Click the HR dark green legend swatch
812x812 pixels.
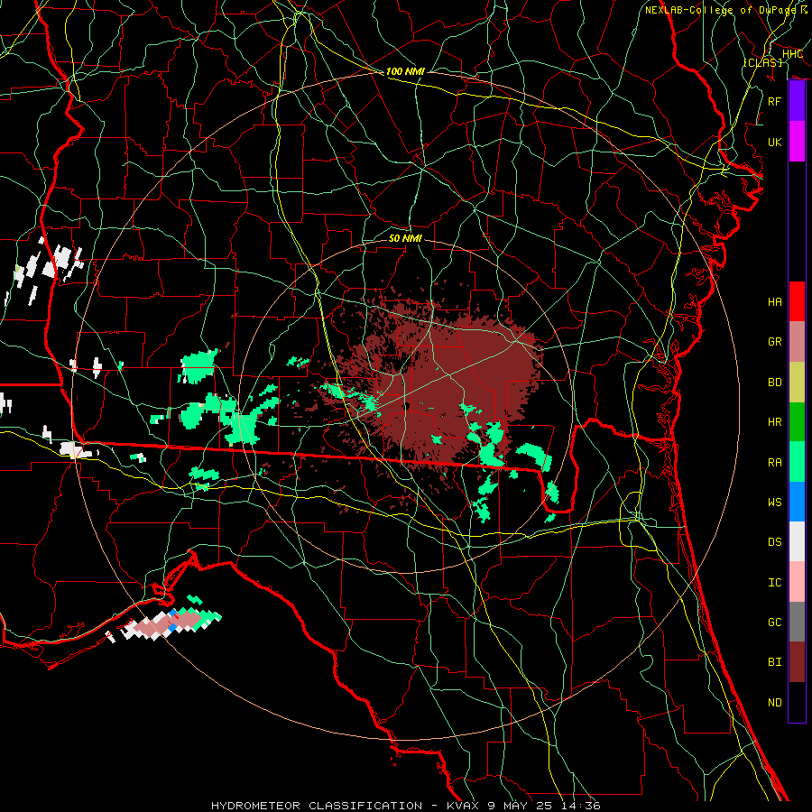tap(797, 421)
